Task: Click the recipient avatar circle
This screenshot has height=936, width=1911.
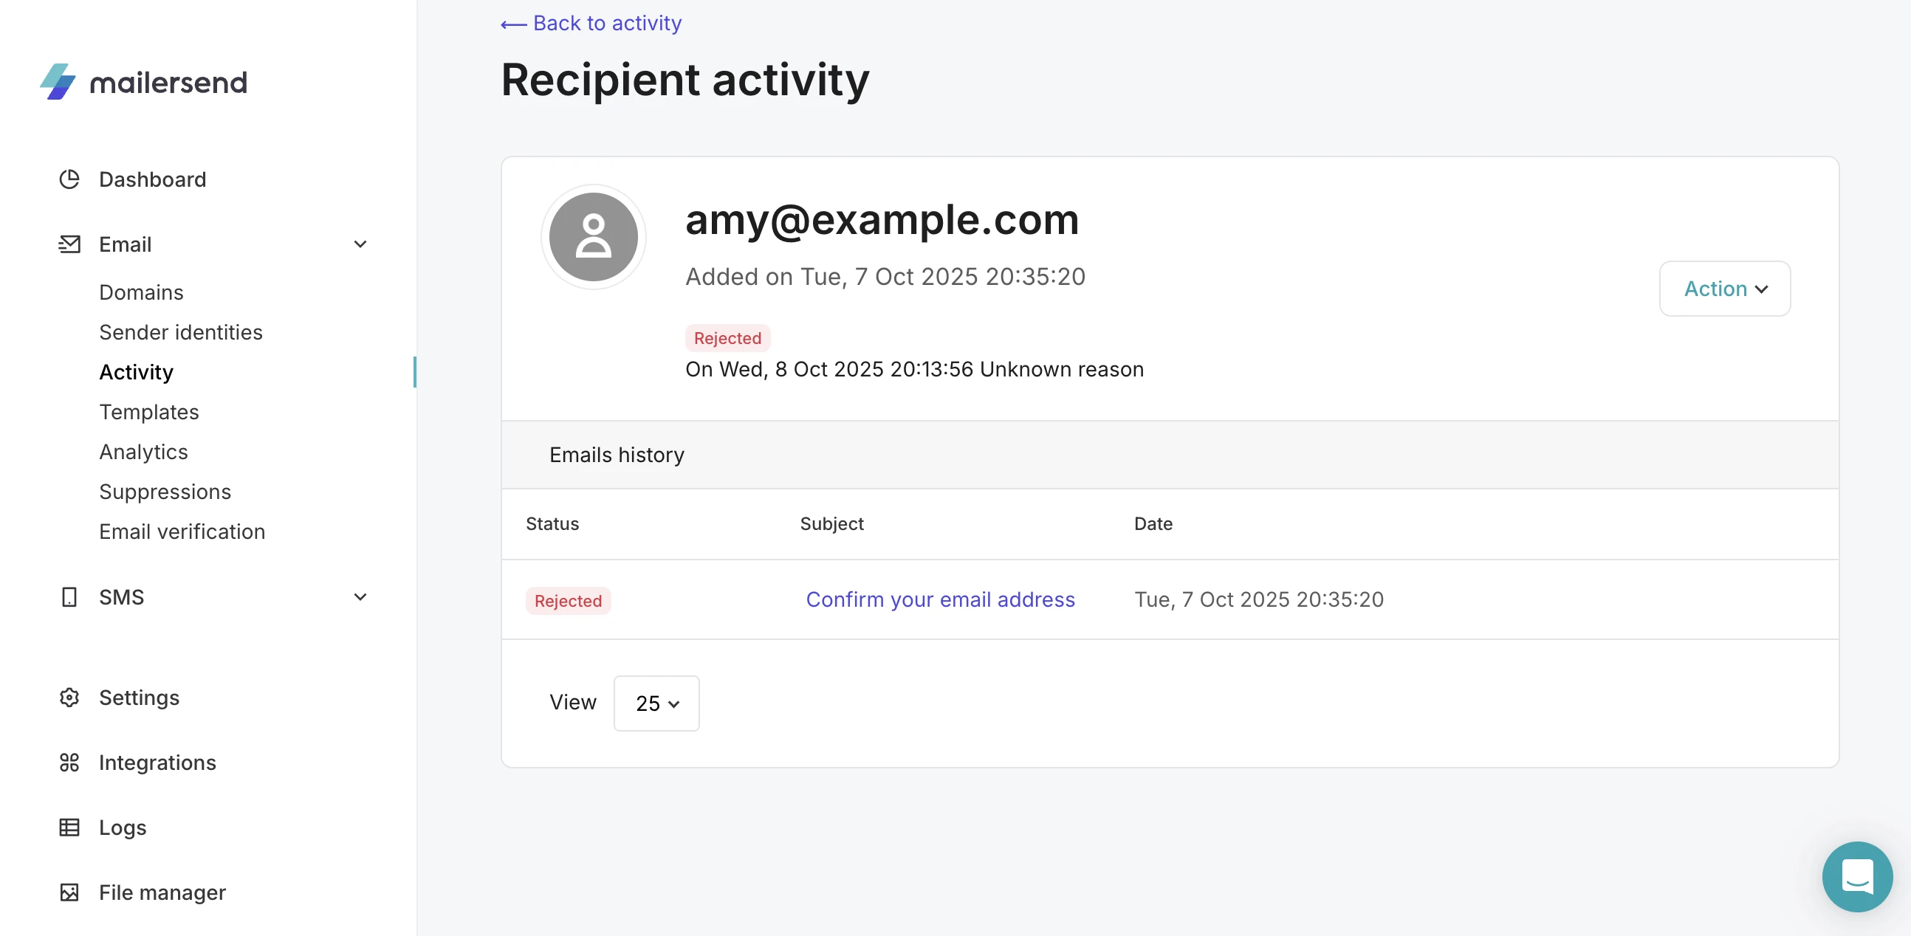Action: coord(593,237)
